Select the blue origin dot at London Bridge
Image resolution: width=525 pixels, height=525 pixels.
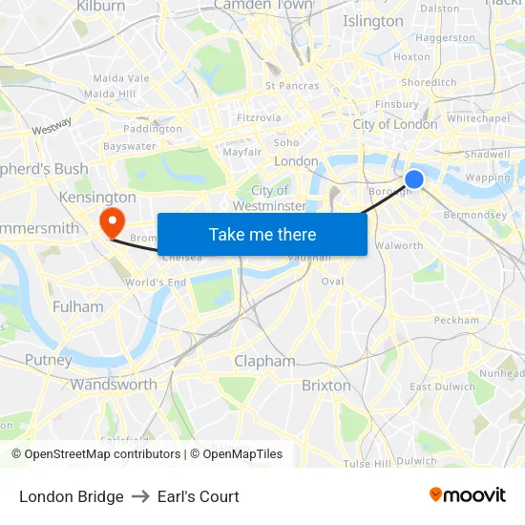coord(414,179)
